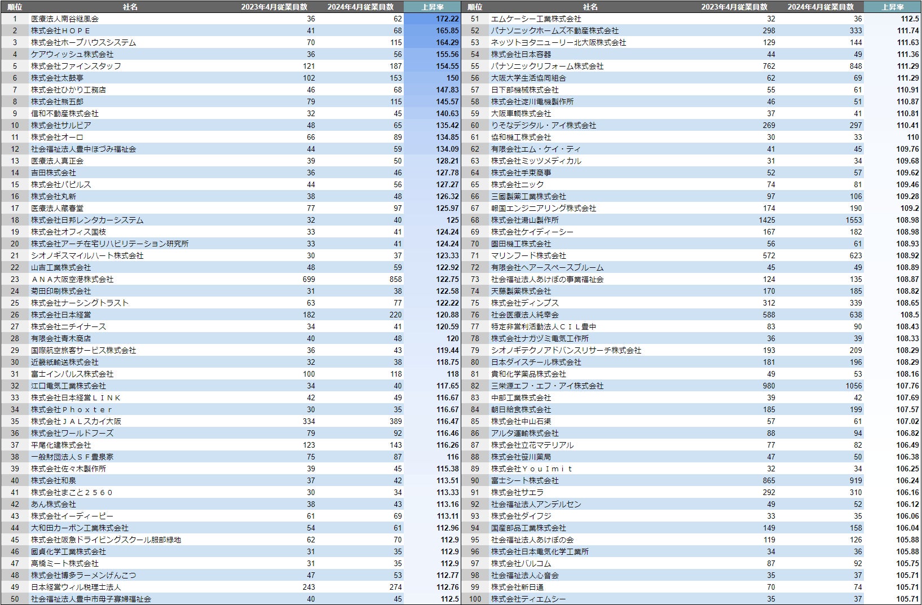
Task: Select the あん株式会社 entry
Action: [54, 504]
